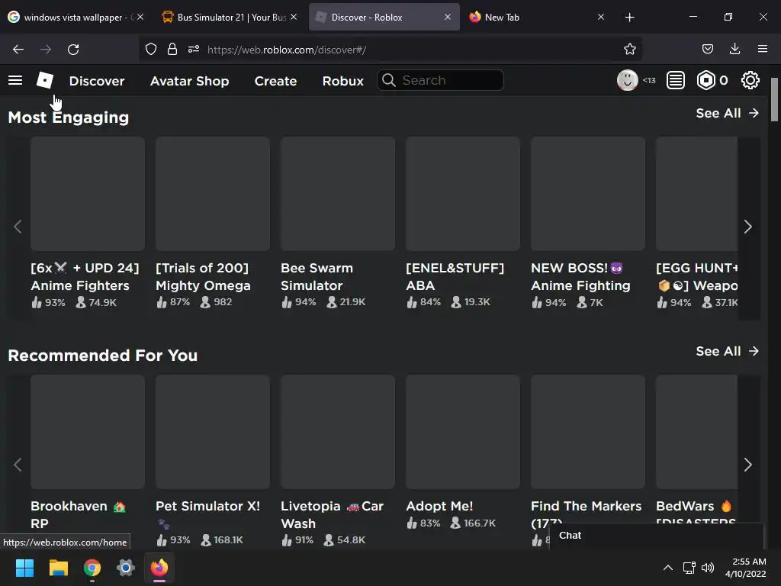Open the Roblox settings gear
This screenshot has height=586, width=781.
(750, 80)
